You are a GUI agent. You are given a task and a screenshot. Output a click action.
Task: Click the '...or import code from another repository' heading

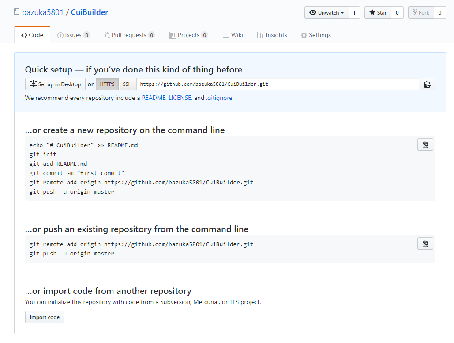[x=108, y=291]
